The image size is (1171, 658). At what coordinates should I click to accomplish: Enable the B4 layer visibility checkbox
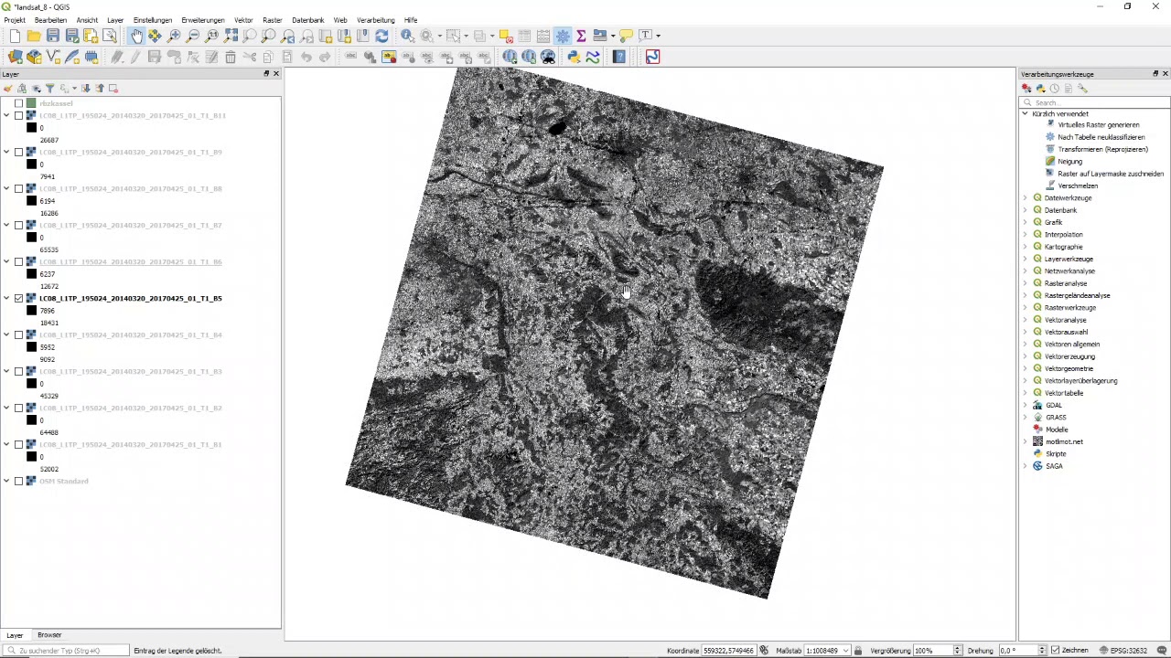[x=18, y=334]
